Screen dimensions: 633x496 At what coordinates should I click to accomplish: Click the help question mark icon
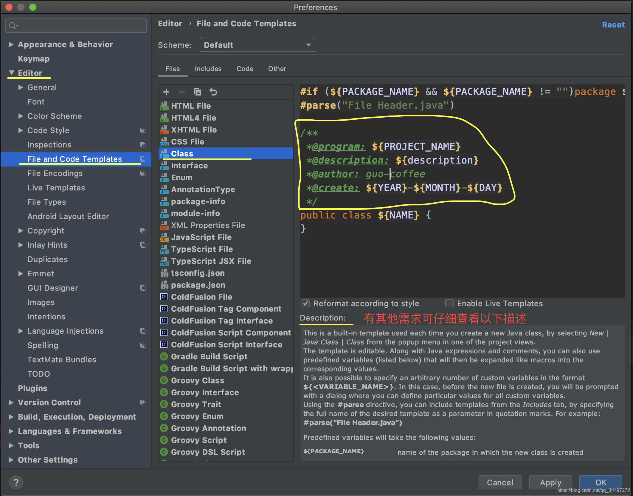click(16, 482)
